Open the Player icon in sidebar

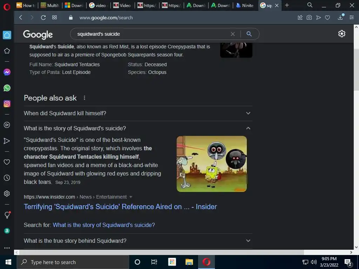point(7,125)
